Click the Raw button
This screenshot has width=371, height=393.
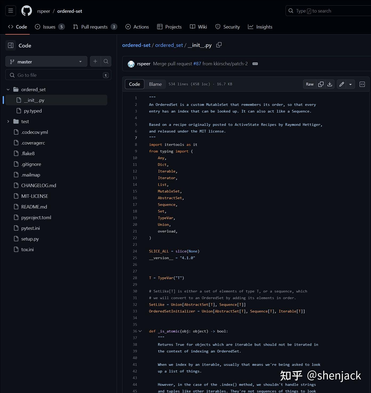[x=310, y=84]
